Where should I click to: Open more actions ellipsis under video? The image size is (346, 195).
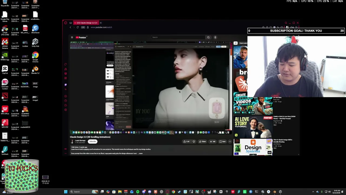tap(230, 142)
